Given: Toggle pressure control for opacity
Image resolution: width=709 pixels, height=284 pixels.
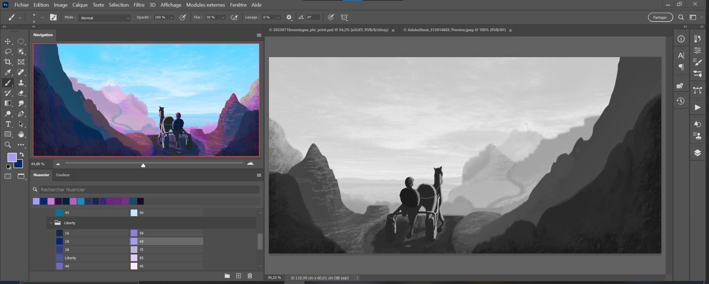Looking at the screenshot, I should click(183, 18).
